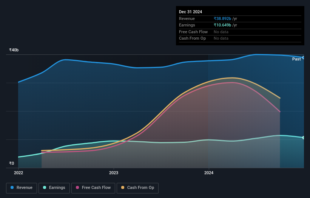Click Cash From Op row label in tooltip
Viewport: 310px width, 198px height.
[192, 39]
